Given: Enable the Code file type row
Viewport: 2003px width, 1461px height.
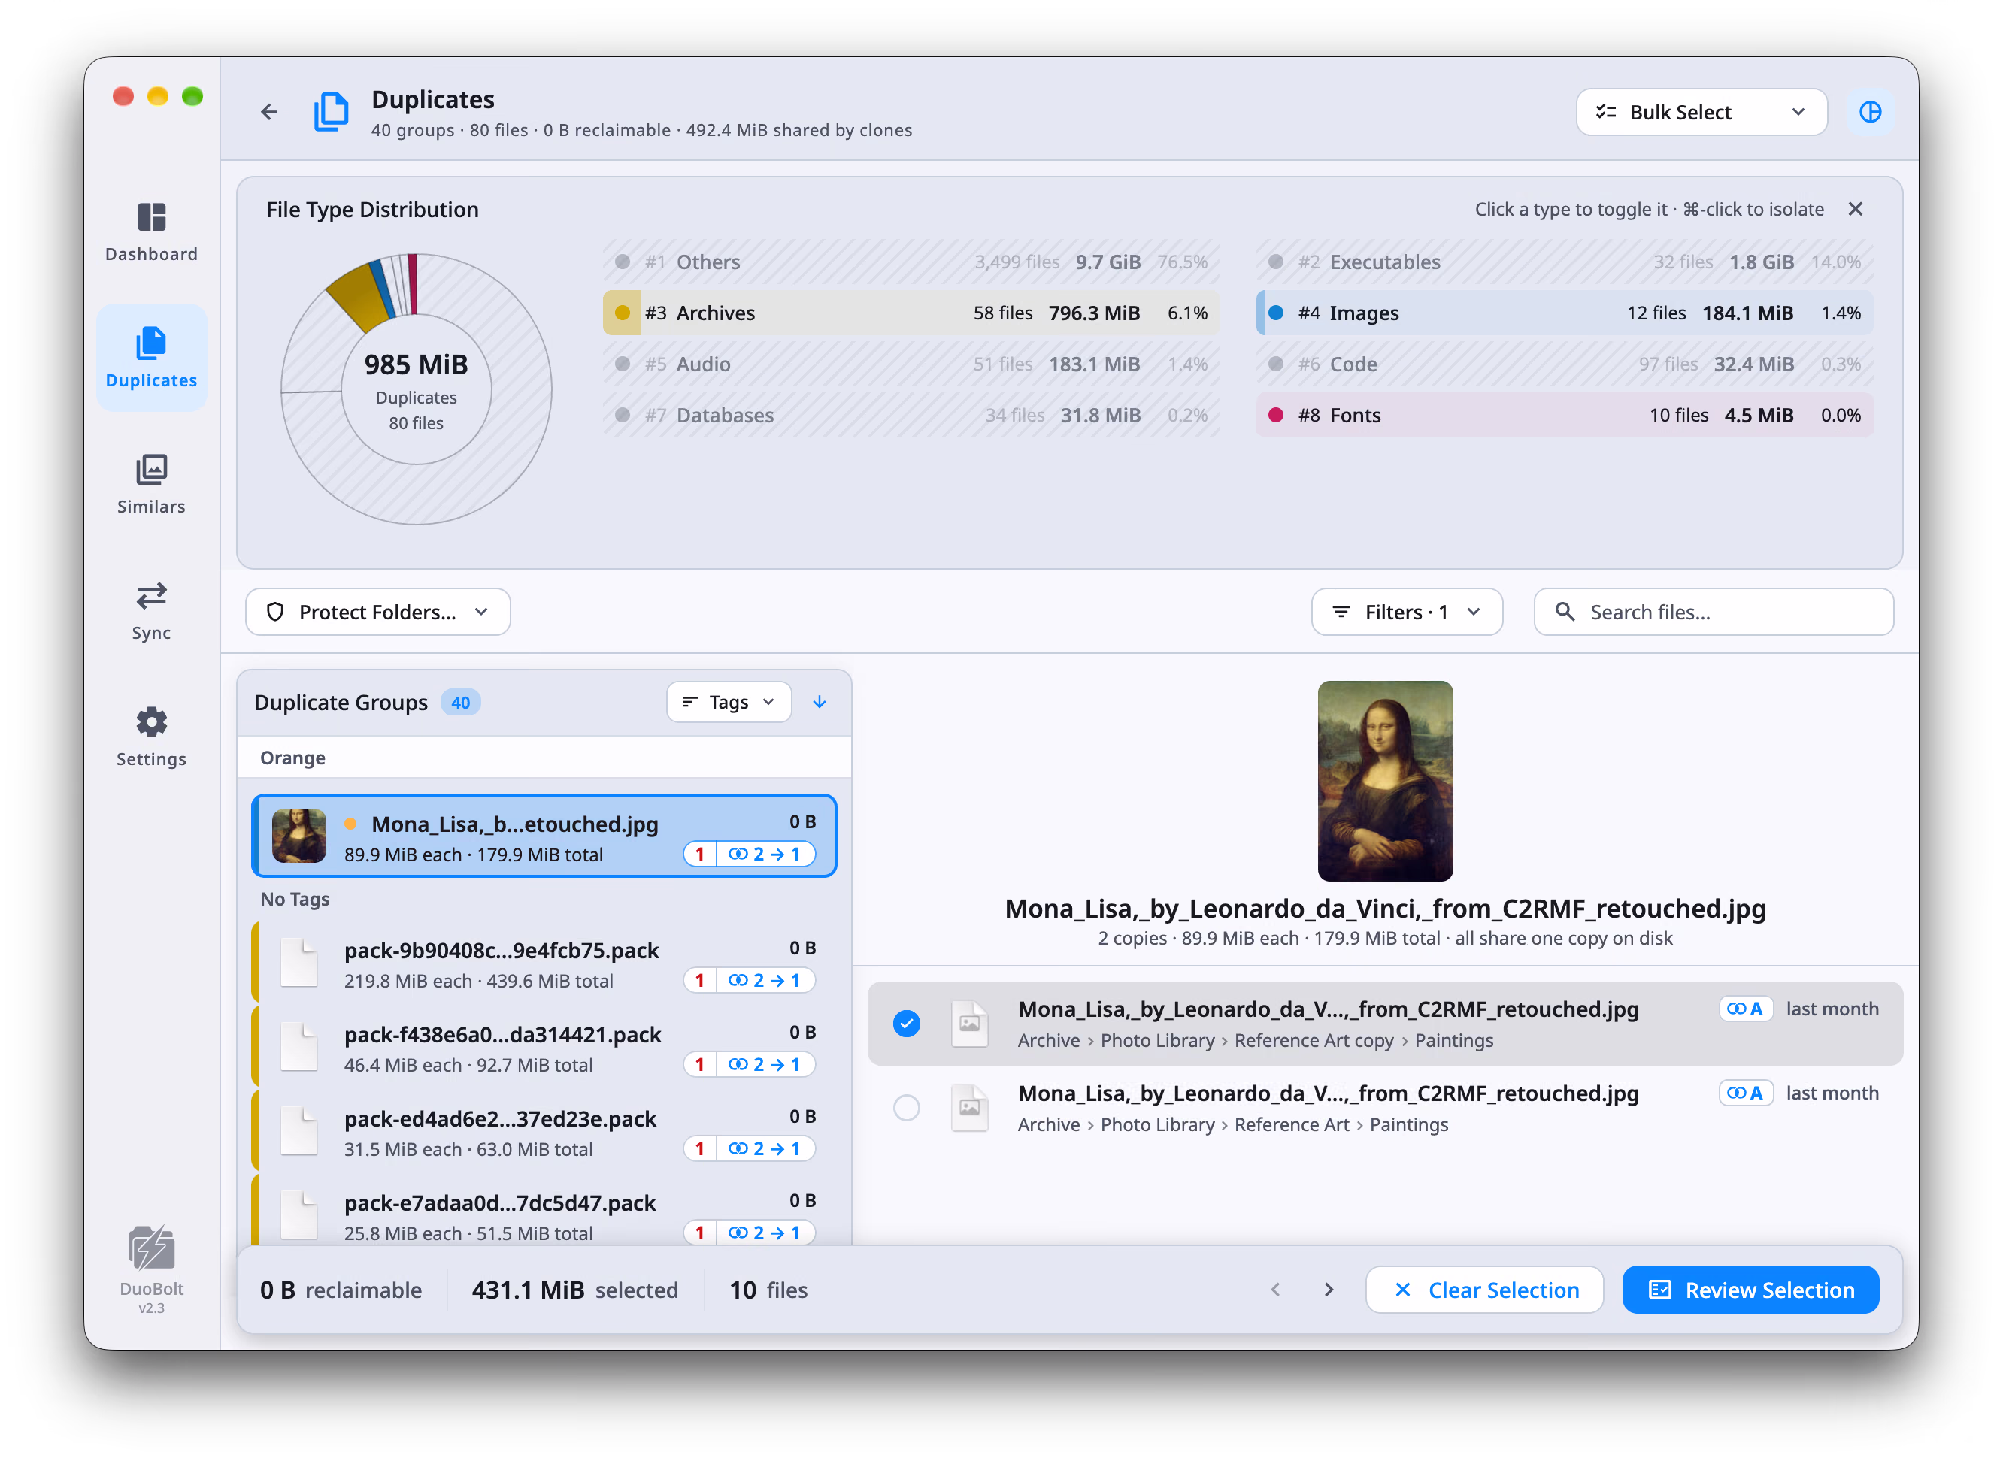Looking at the screenshot, I should tap(1564, 364).
